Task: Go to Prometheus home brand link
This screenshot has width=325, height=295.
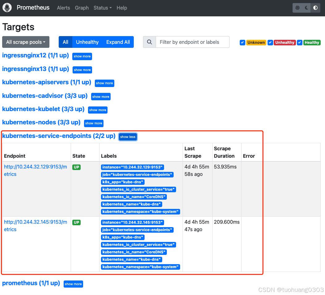Action: (33, 7)
